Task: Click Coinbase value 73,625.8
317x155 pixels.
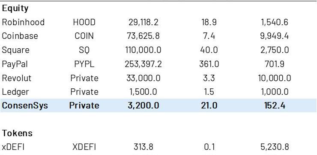Action: [x=143, y=36]
